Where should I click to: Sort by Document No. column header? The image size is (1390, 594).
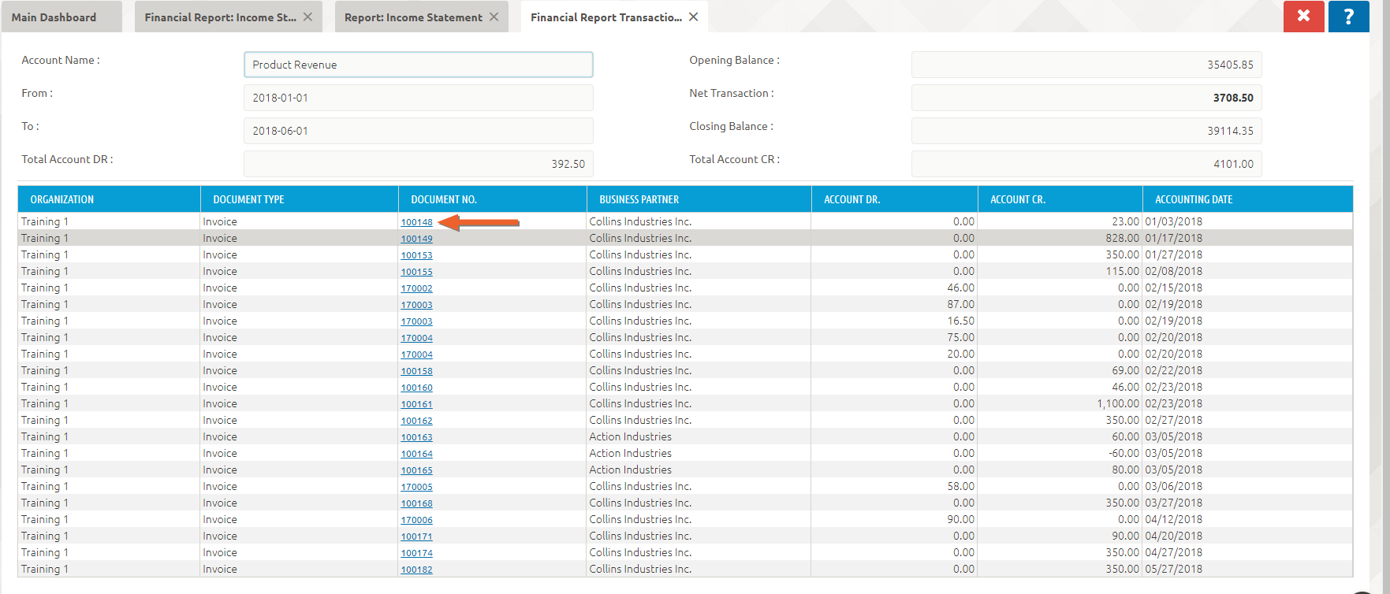[443, 199]
